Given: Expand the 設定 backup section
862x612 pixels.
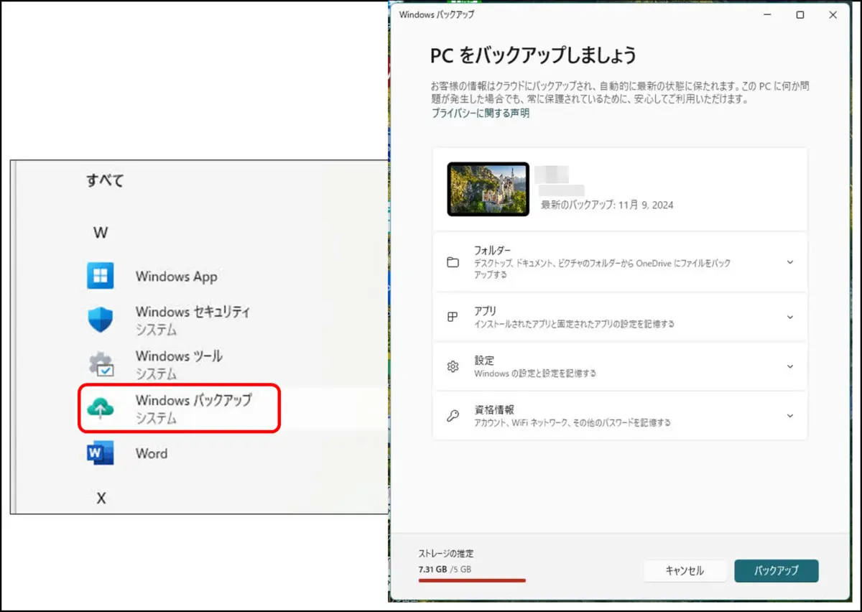Looking at the screenshot, I should [789, 366].
